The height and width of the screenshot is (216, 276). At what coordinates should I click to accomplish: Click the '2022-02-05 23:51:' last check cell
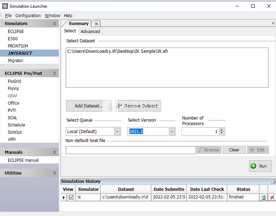(207, 197)
